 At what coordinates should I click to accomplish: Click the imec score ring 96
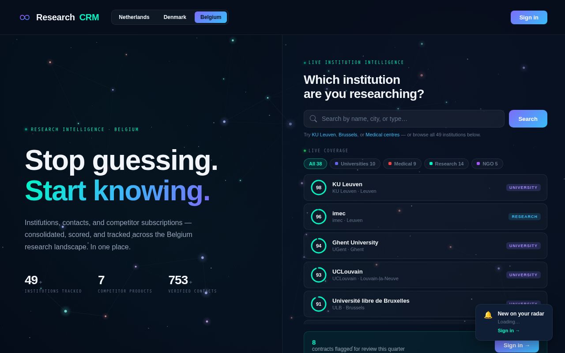[x=319, y=217]
